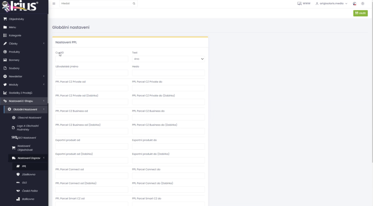Screen dimensions: 373x206
Task: Click the Články pencil icon
Action: (x=5, y=44)
